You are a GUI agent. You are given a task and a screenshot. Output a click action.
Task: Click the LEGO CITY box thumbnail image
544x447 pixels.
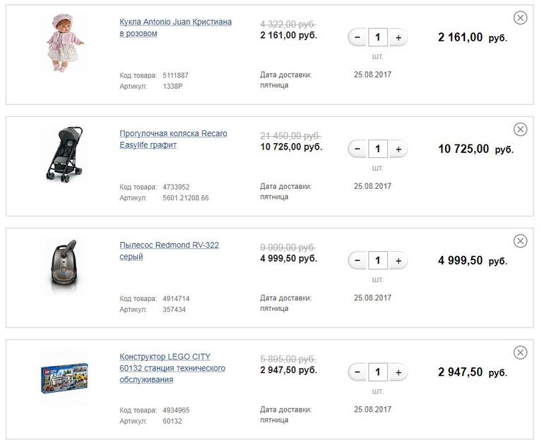(64, 378)
